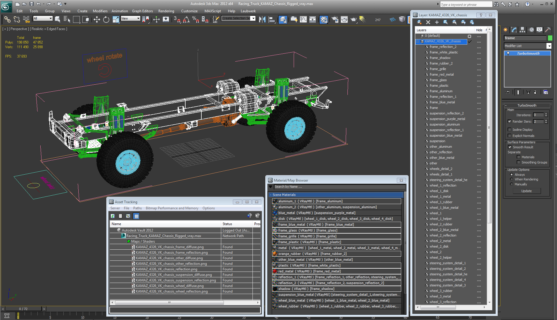Click the Update button
The image size is (557, 320).
(x=527, y=191)
